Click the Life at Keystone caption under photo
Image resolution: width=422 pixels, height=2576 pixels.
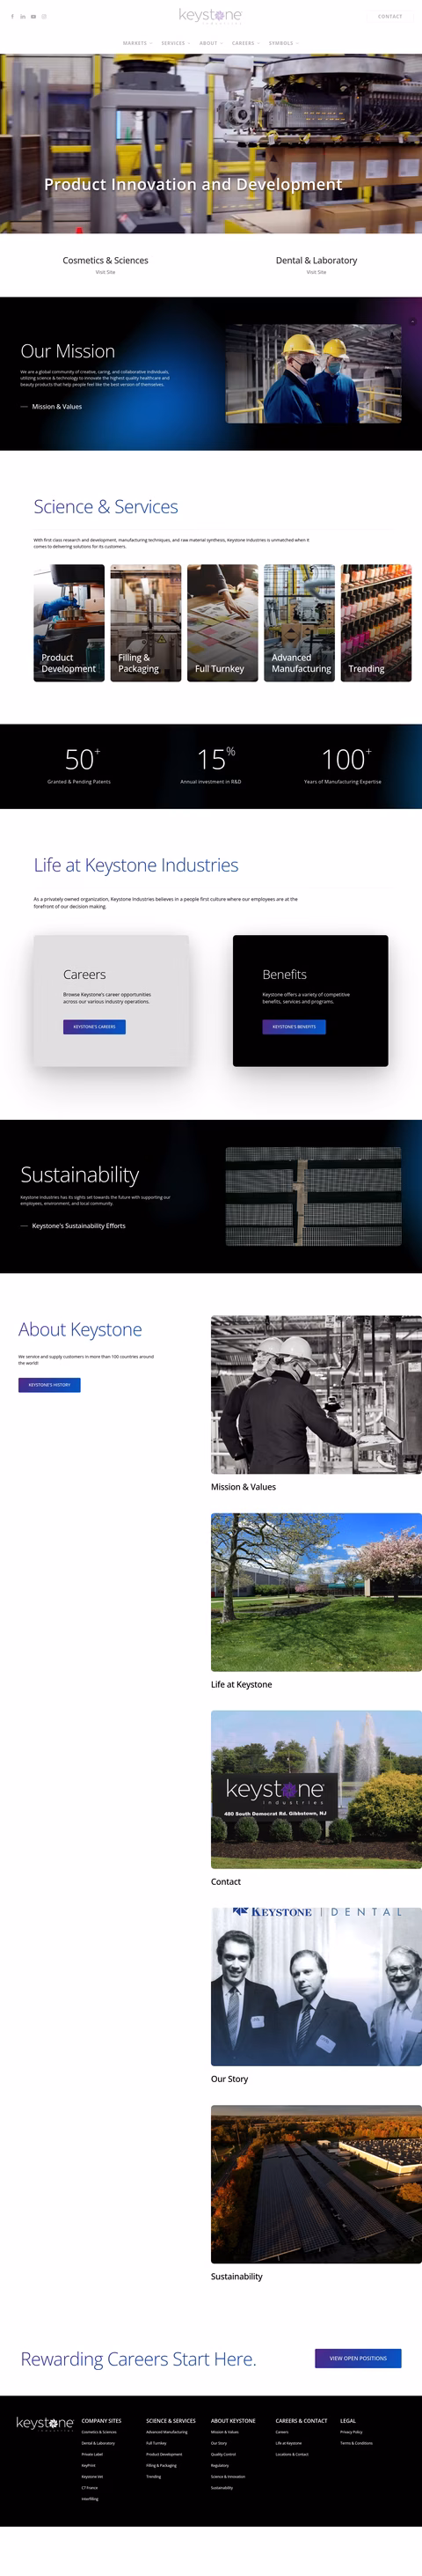[x=242, y=1685]
